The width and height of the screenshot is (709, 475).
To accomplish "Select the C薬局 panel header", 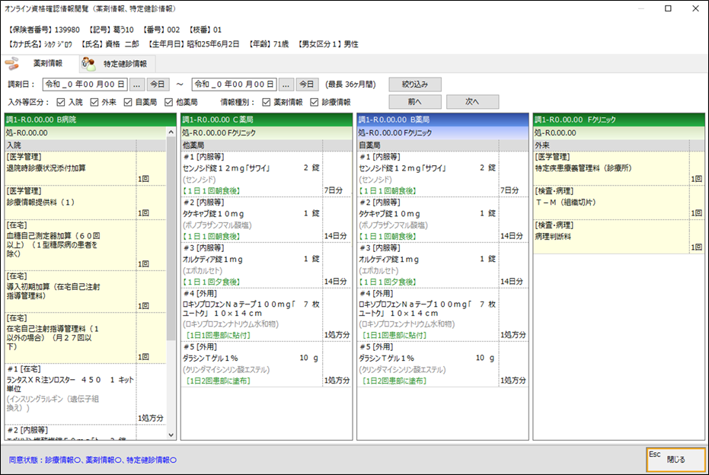I will 267,120.
